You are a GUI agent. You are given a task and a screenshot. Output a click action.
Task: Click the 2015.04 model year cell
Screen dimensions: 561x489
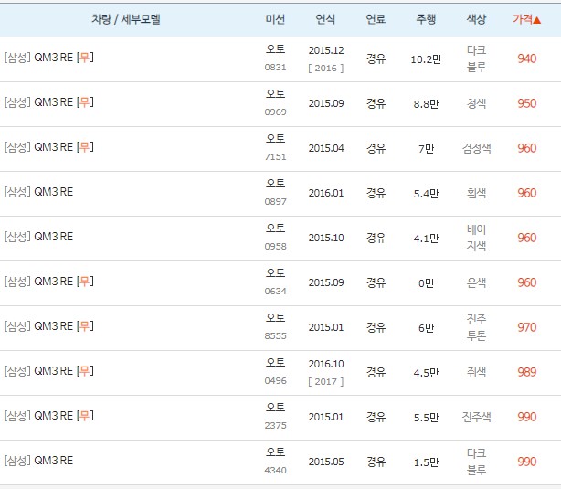click(326, 148)
